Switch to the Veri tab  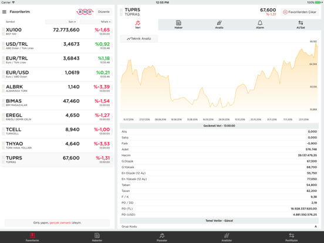click(137, 25)
